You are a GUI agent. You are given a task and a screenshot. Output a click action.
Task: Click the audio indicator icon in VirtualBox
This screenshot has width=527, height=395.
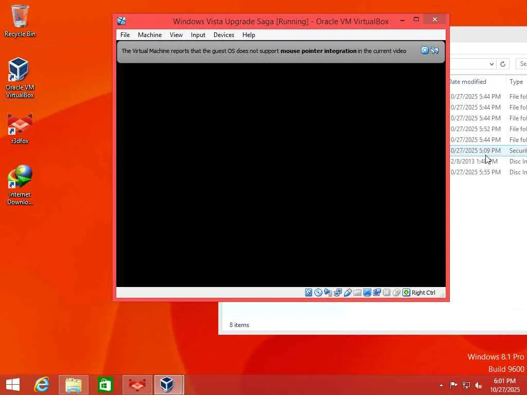[328, 293]
